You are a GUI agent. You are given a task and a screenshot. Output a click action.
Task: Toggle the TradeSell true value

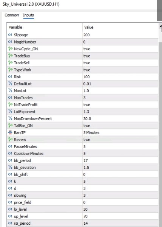120,63
